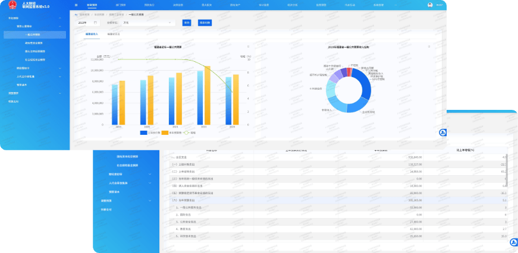Click the donut chart's top-right menu icon
This screenshot has height=253, width=518.
tap(429, 46)
